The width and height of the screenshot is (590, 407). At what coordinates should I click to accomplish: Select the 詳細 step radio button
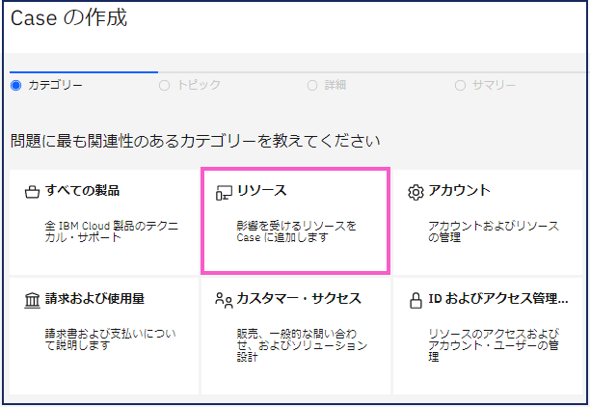pyautogui.click(x=312, y=85)
